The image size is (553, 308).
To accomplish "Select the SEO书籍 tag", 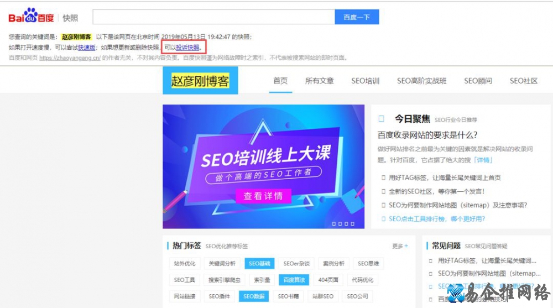I will (288, 296).
